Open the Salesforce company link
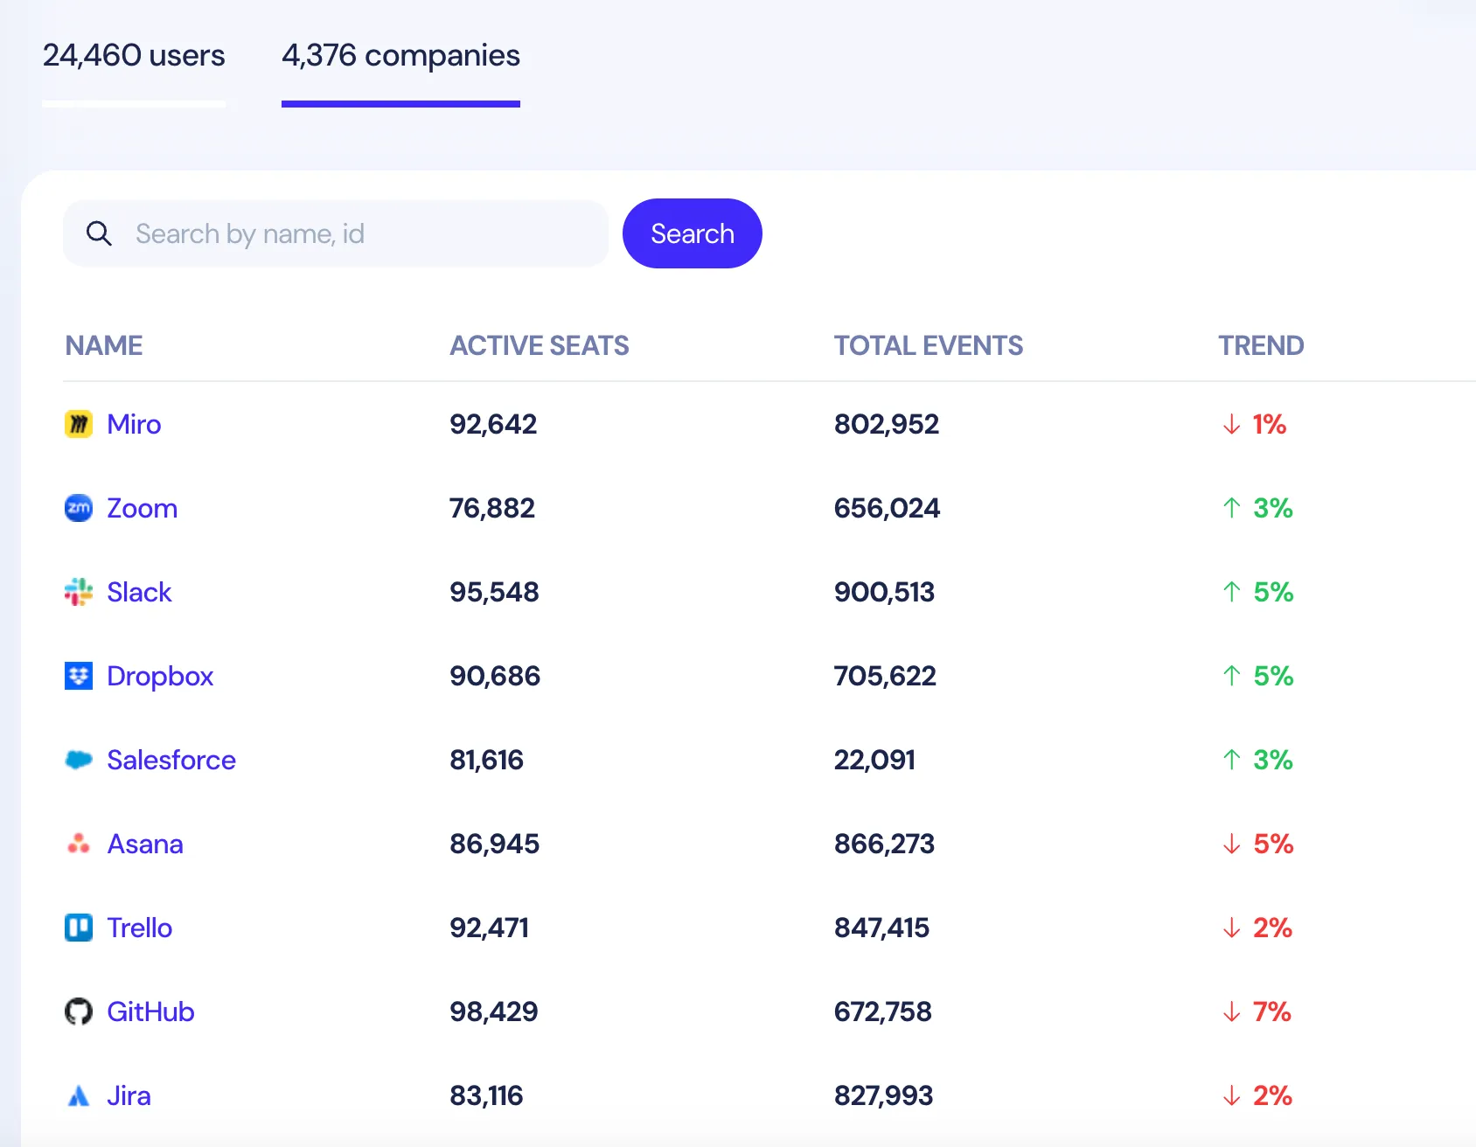Image resolution: width=1476 pixels, height=1147 pixels. tap(171, 760)
